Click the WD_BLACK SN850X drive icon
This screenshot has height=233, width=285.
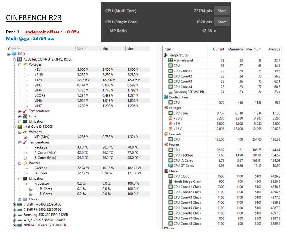click(x=20, y=220)
